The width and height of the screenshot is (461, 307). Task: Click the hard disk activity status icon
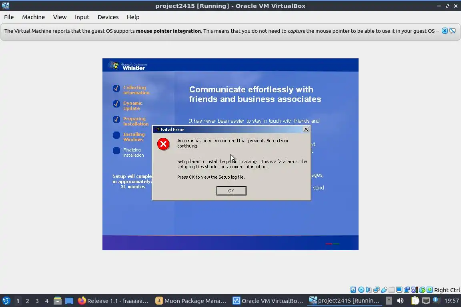coord(353,290)
